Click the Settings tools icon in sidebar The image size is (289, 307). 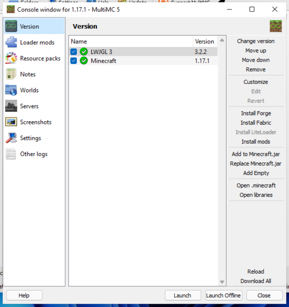coord(11,138)
